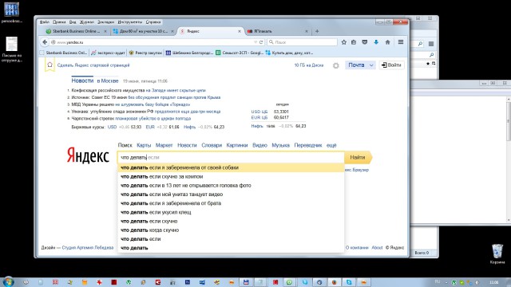Switch input language RU indicator
The image size is (511, 287).
coord(438,281)
